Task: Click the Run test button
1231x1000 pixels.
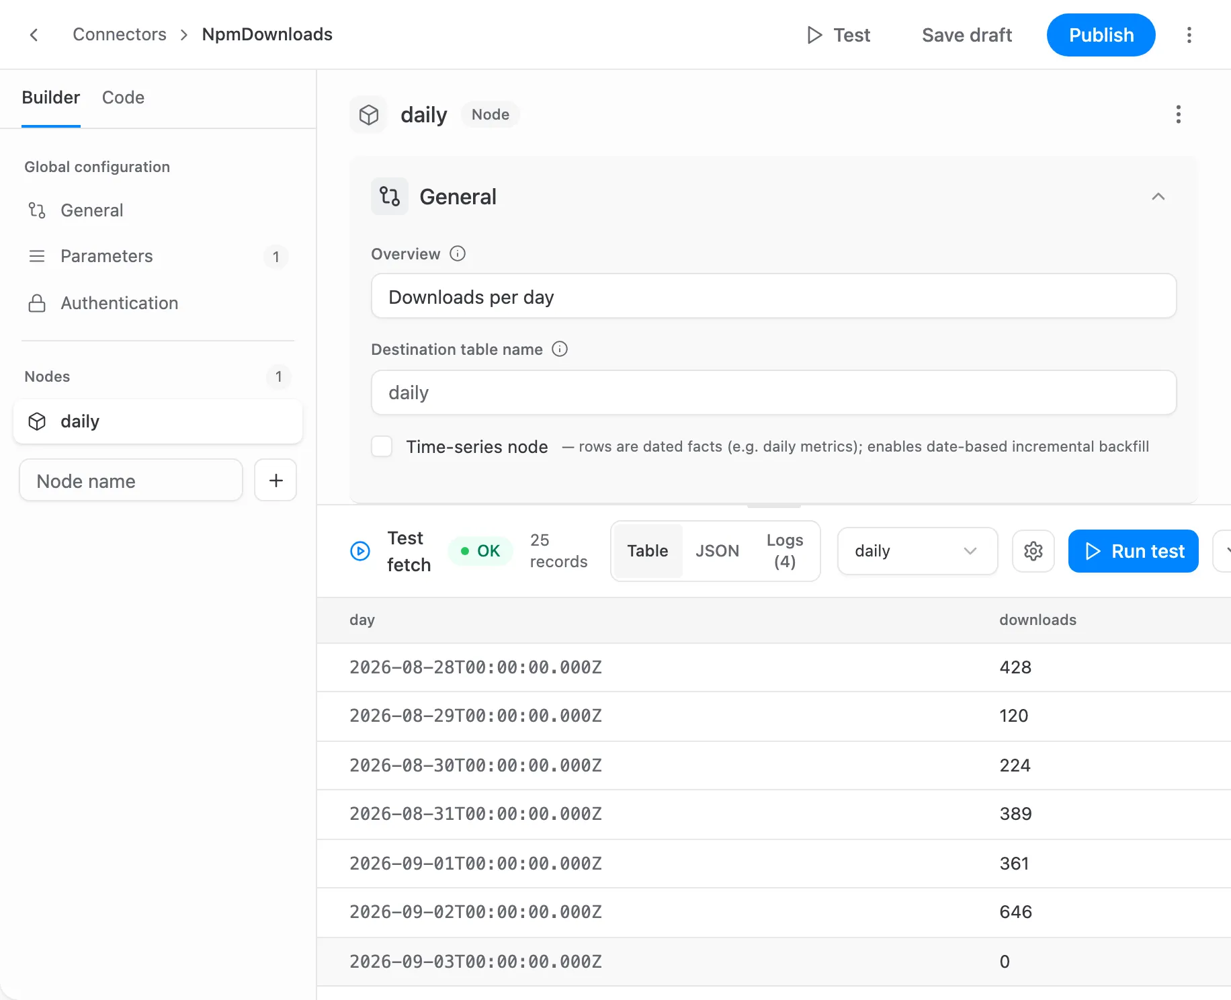Action: [x=1133, y=551]
